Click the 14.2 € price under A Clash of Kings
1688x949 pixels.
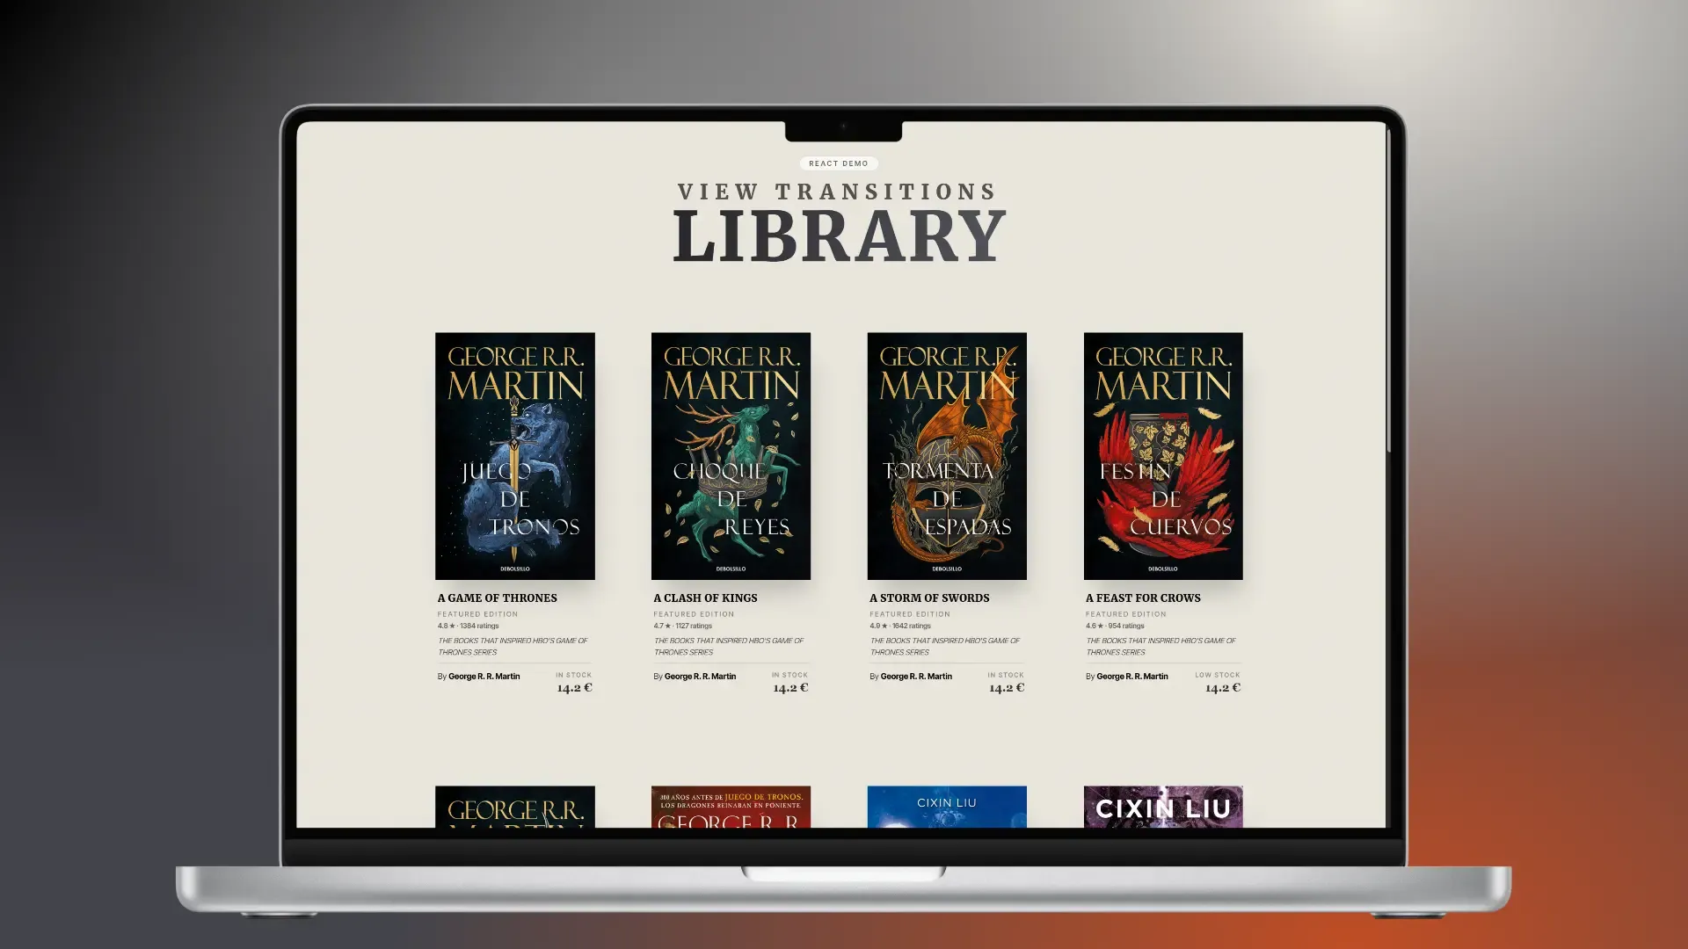pyautogui.click(x=789, y=688)
